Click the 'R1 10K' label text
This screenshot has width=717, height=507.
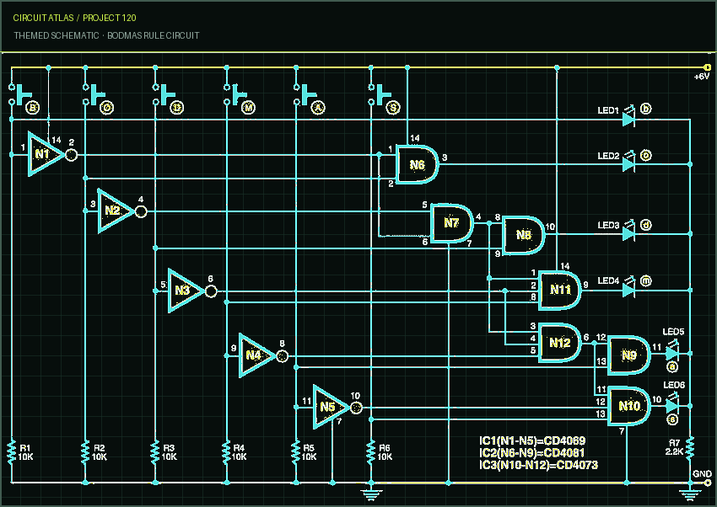point(25,452)
